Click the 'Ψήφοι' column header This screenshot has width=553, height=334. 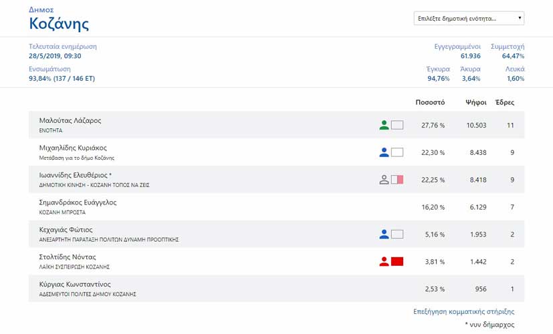click(475, 102)
